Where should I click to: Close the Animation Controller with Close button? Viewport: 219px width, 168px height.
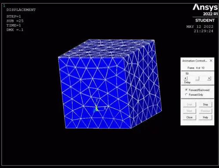point(190,117)
